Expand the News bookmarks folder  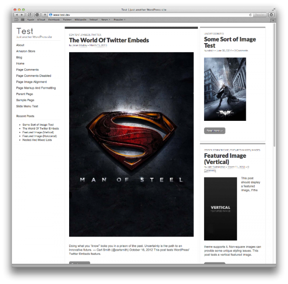click(106, 20)
